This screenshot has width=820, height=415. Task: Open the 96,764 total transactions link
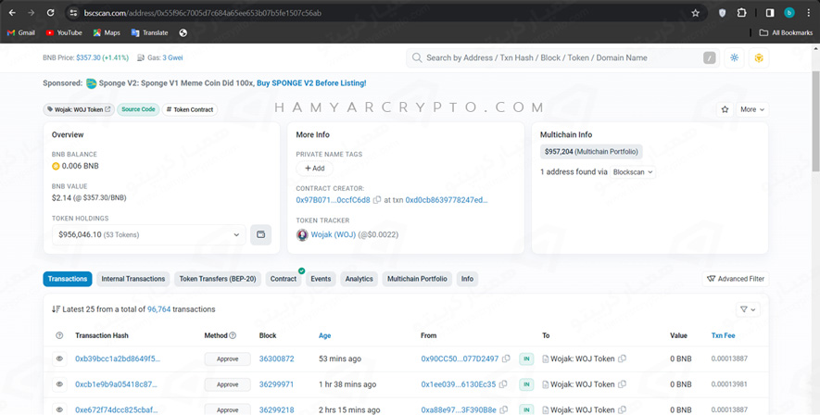click(159, 309)
